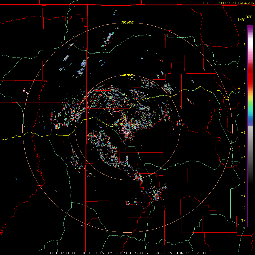Screen dimensions: 255x255
Task: Click the 1 dB value on the scale
Action: [245, 107]
